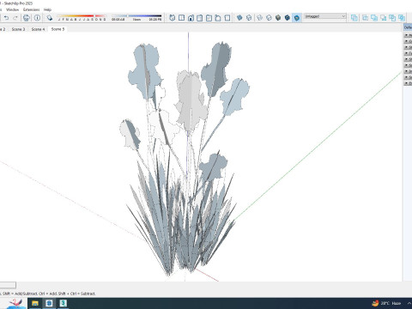The width and height of the screenshot is (412, 309).
Task: Click the Default Tray tab header
Action: click(408, 27)
